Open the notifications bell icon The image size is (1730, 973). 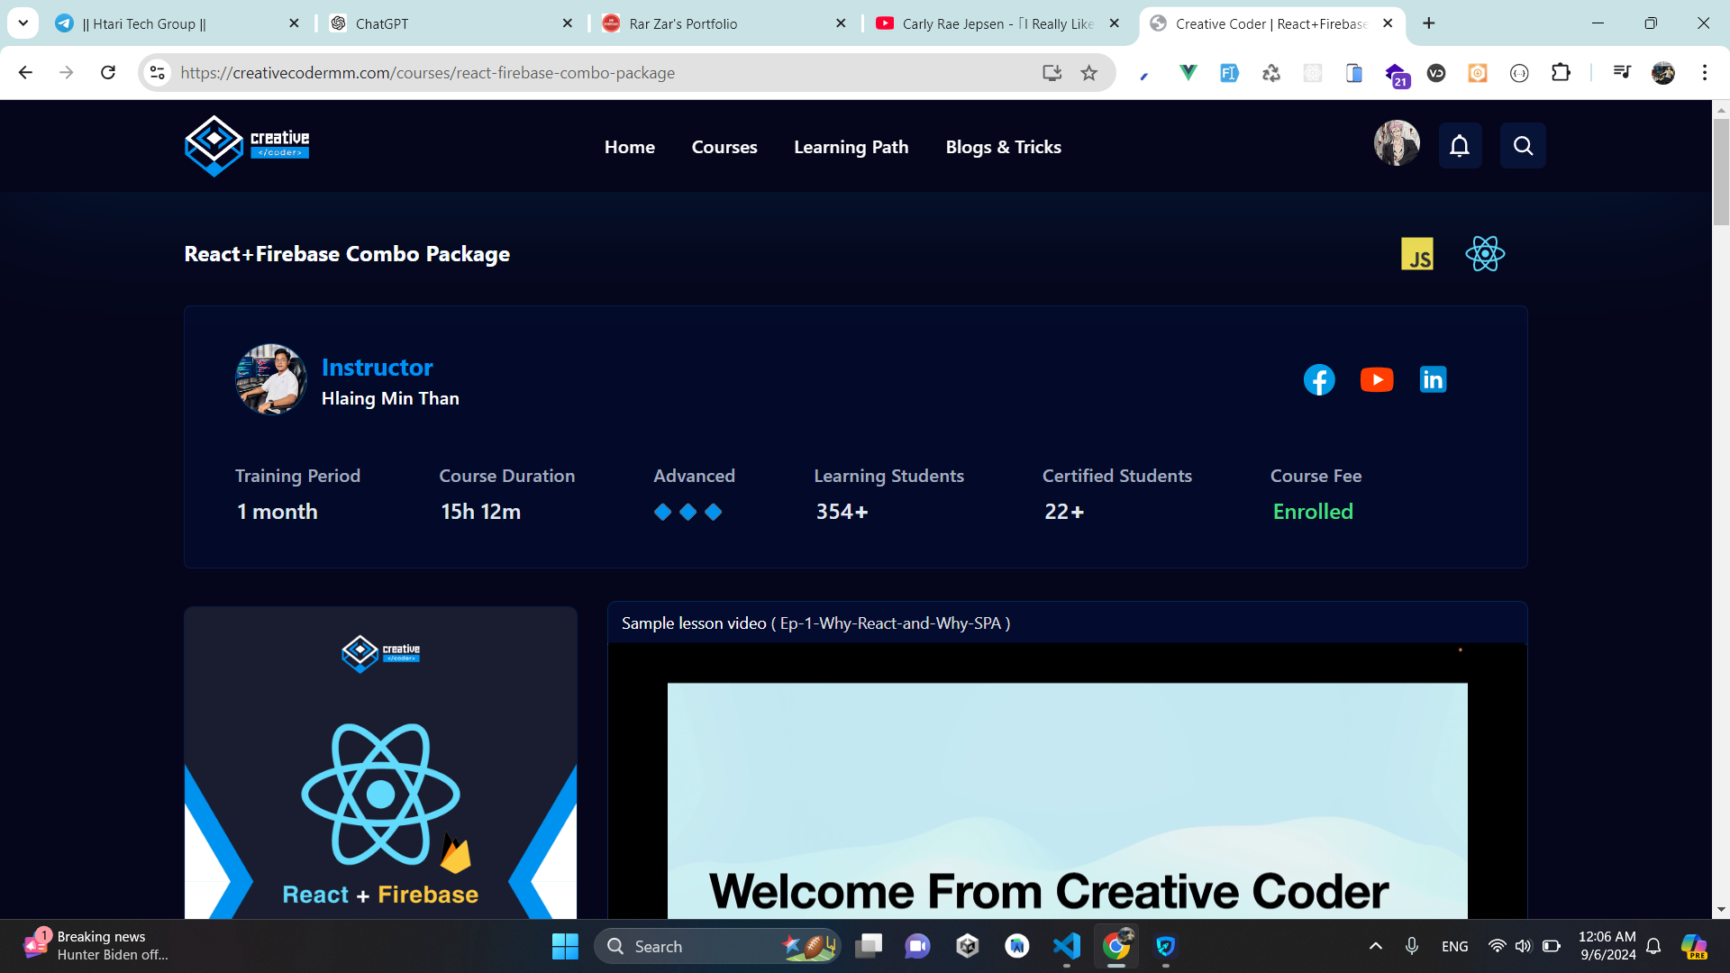click(1460, 146)
